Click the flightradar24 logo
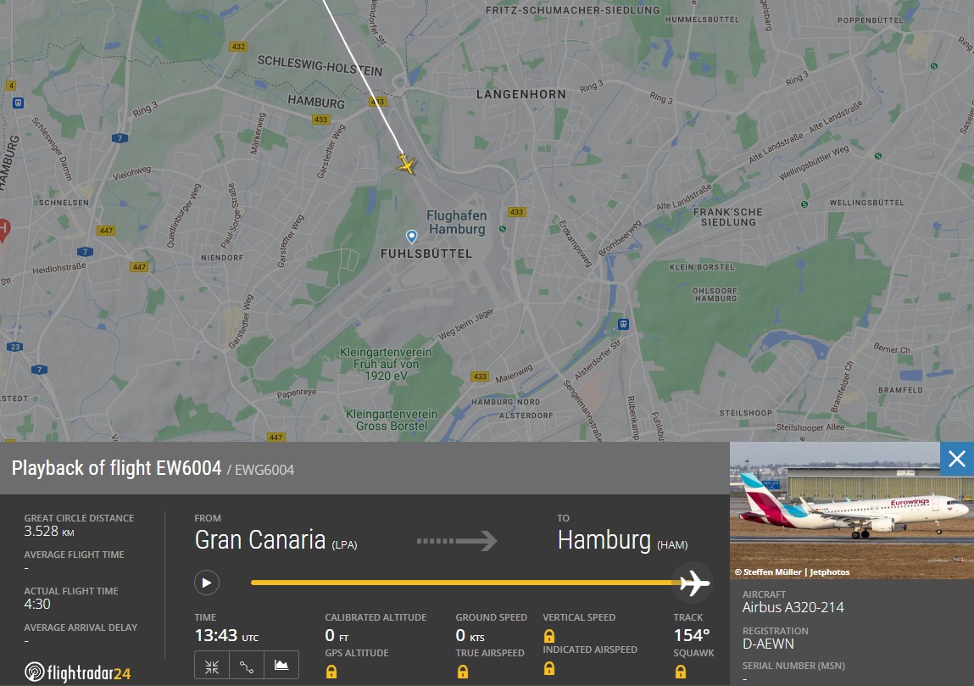 pyautogui.click(x=78, y=673)
